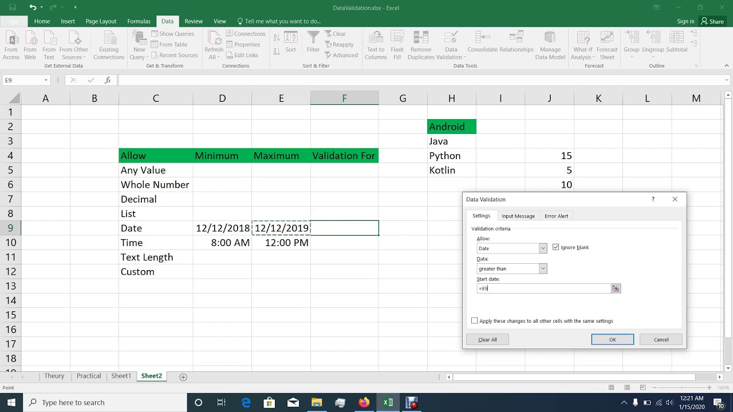This screenshot has width=733, height=412.
Task: Switch to the Sheet1 worksheet tab
Action: [121, 376]
